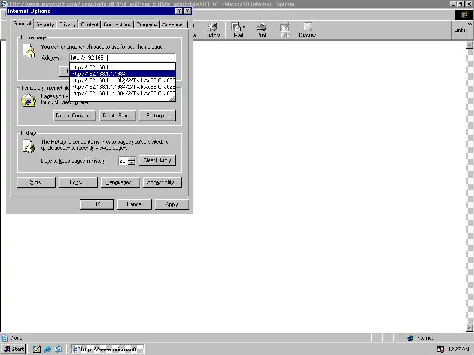Click the Cancel button
Screen dimensions: 474x355
(x=135, y=204)
